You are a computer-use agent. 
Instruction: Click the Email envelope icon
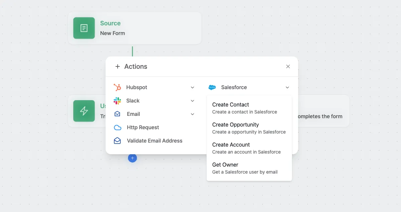(x=117, y=114)
